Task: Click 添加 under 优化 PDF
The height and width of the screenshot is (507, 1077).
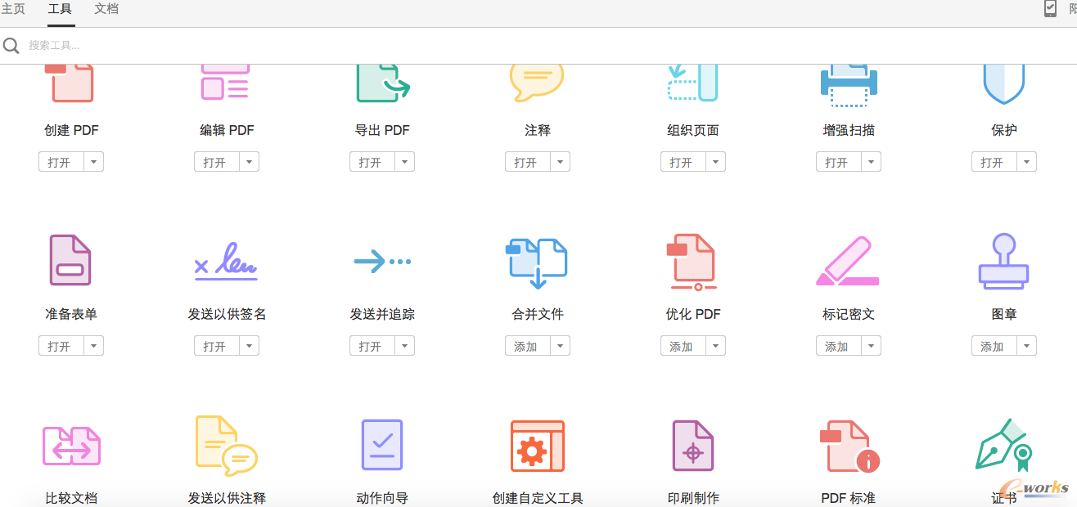Action: pyautogui.click(x=683, y=346)
